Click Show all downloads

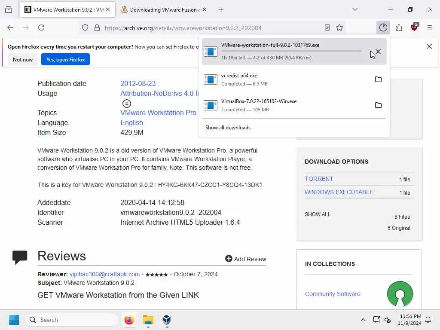[228, 128]
